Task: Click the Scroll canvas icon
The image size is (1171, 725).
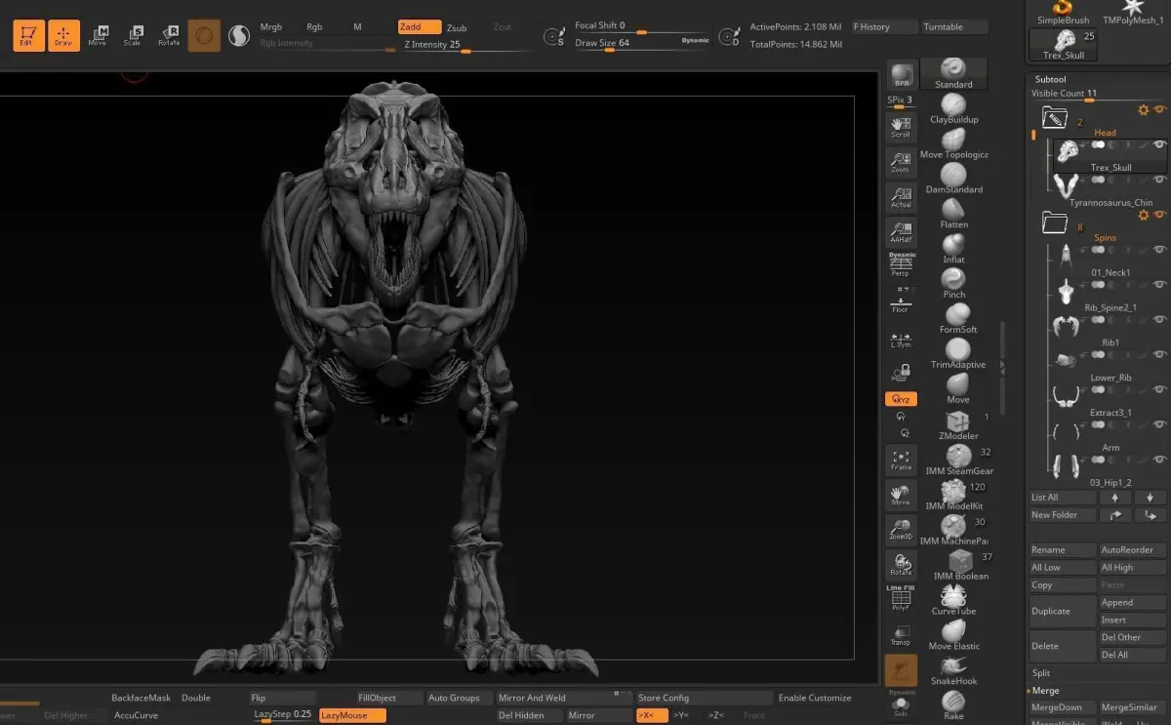Action: tap(901, 127)
